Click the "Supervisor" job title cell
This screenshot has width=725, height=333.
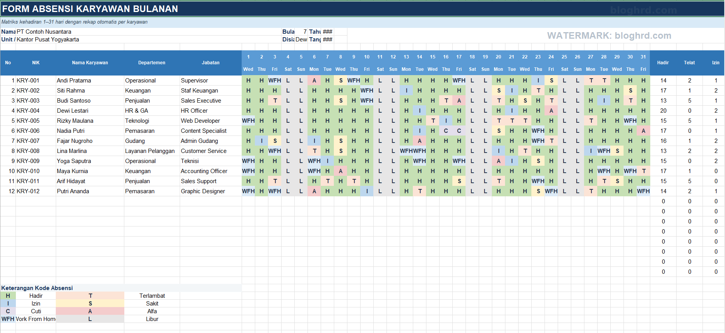coord(211,81)
